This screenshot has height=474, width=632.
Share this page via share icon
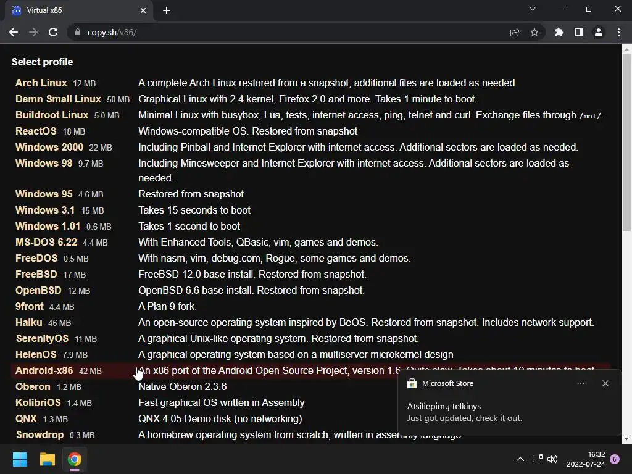[515, 32]
